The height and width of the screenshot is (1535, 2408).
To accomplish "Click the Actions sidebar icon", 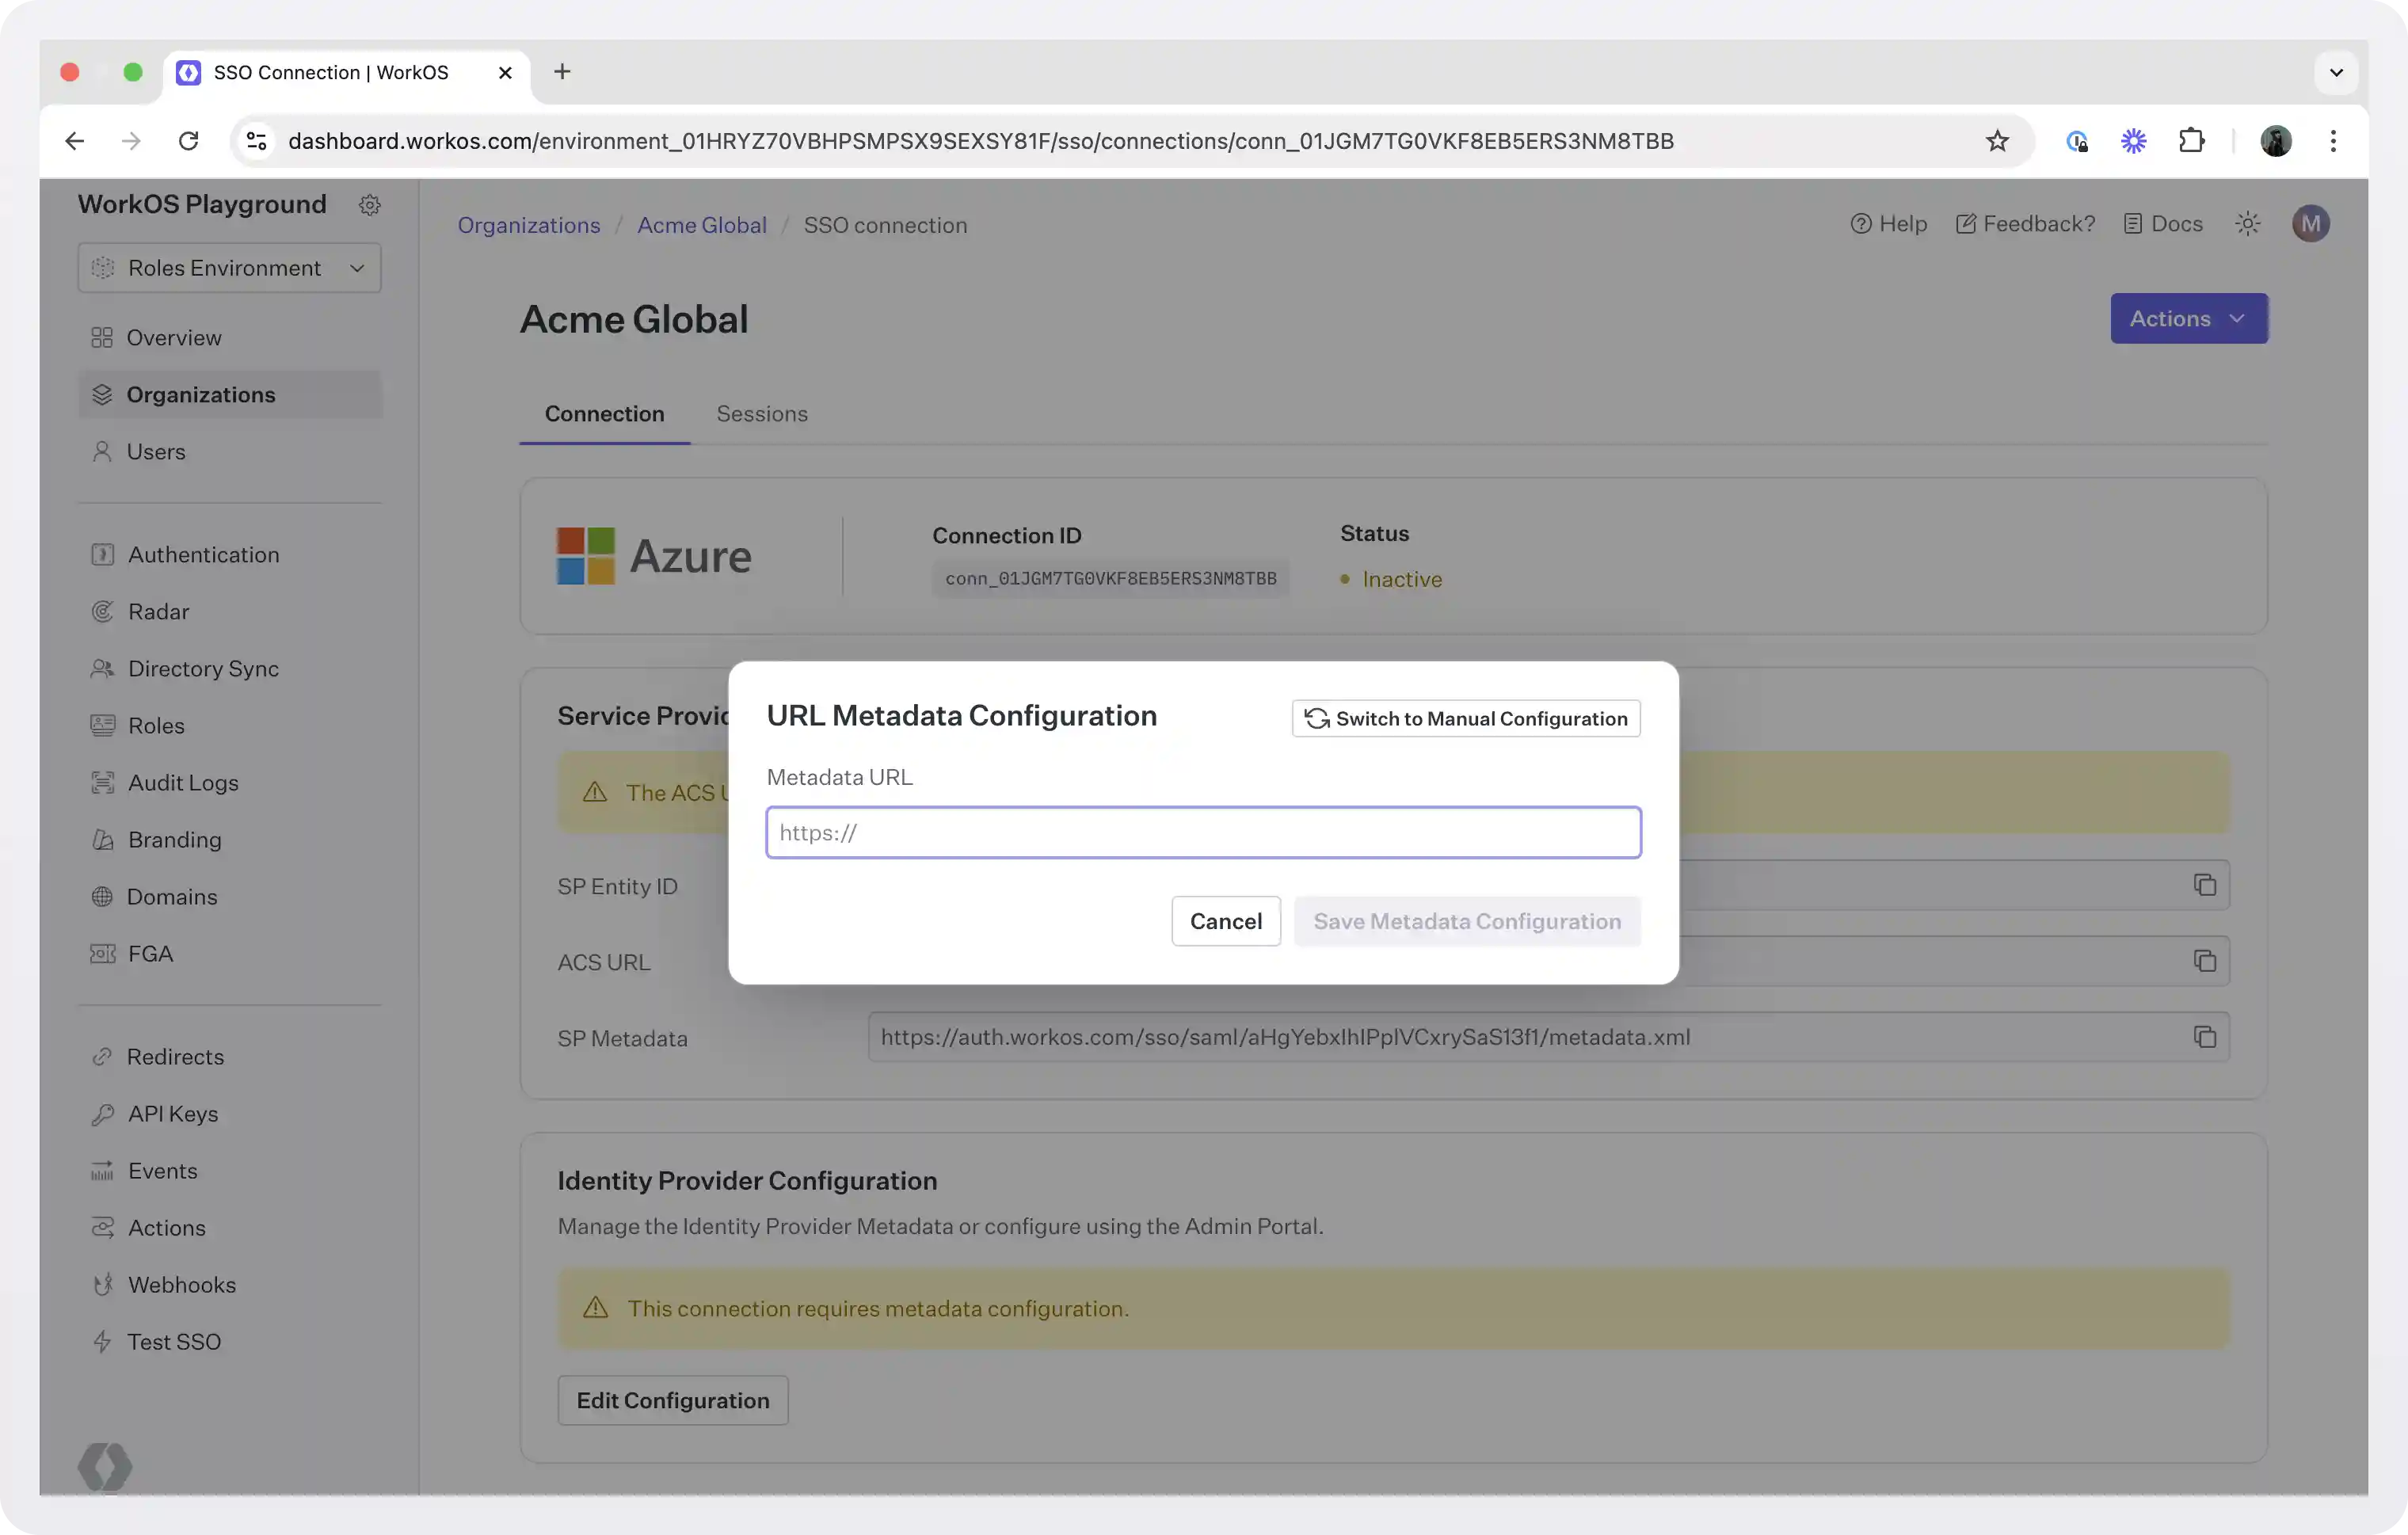I will coord(102,1228).
